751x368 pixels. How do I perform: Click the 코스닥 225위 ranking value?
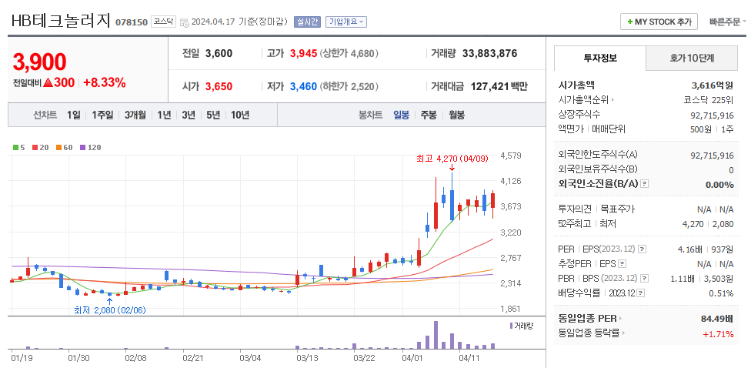tap(709, 100)
